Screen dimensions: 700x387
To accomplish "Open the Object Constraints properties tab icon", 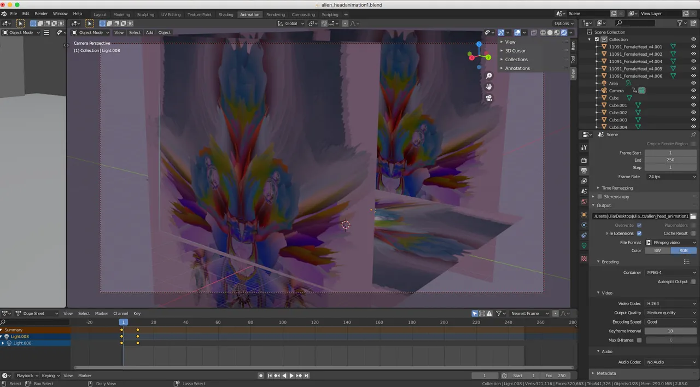I will [x=584, y=235].
